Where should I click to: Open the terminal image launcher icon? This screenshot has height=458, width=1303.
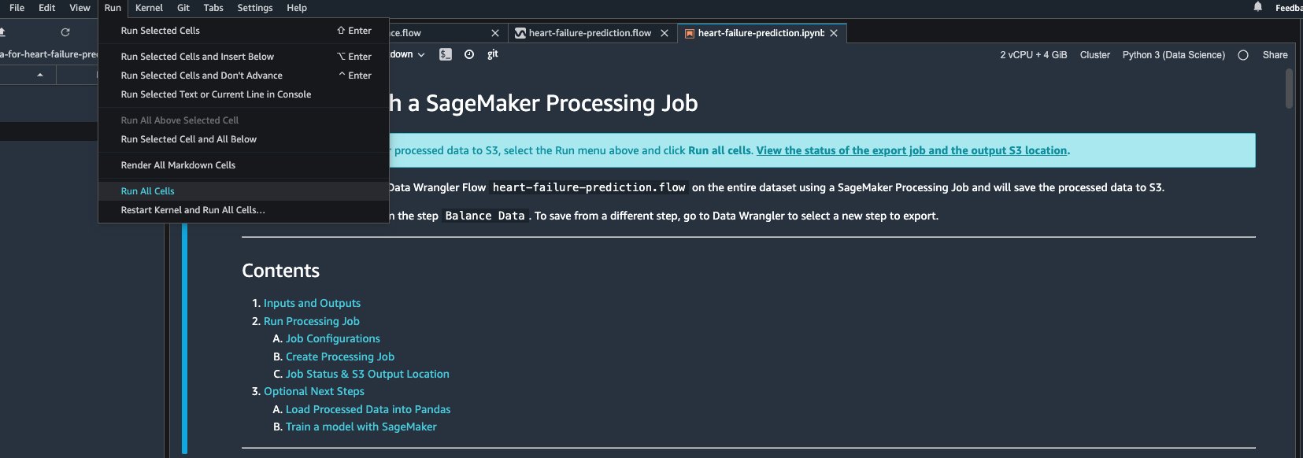446,54
